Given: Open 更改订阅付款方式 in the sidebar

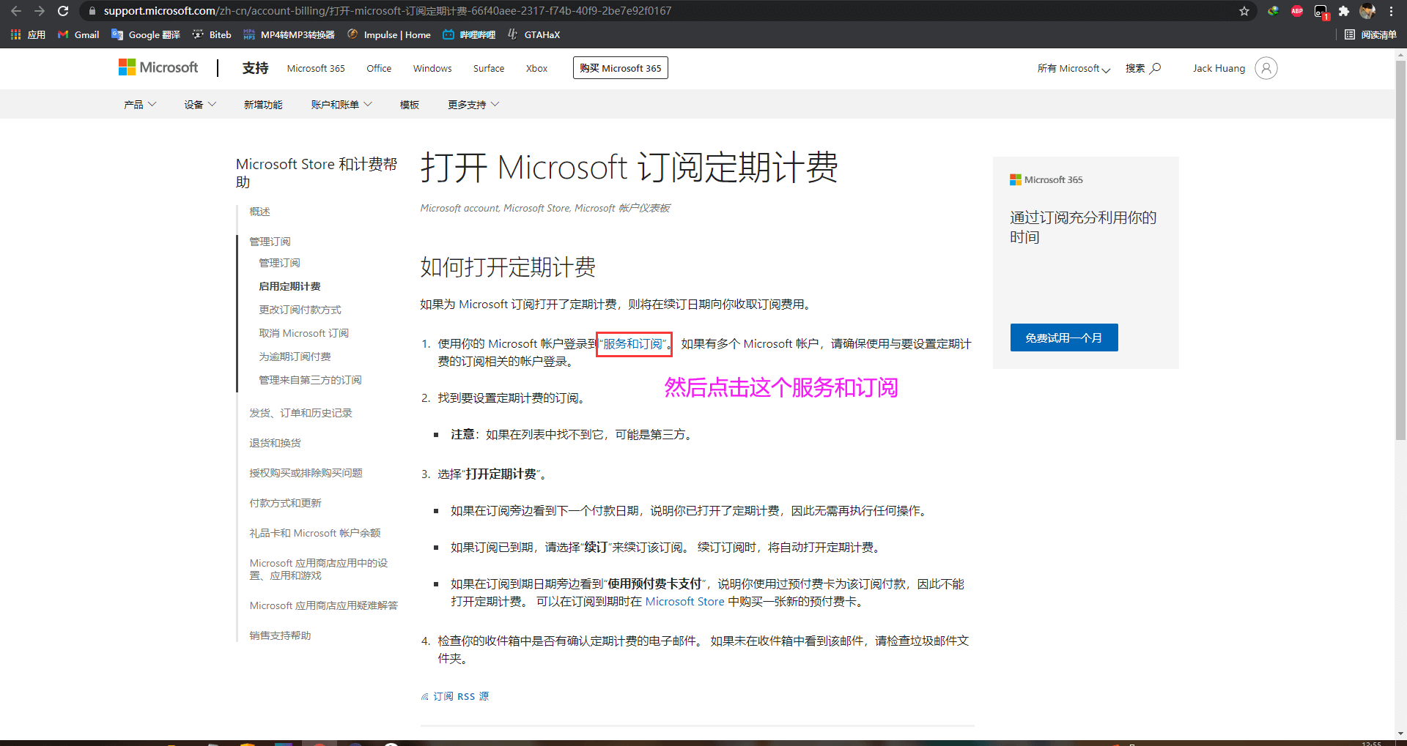Looking at the screenshot, I should [300, 310].
